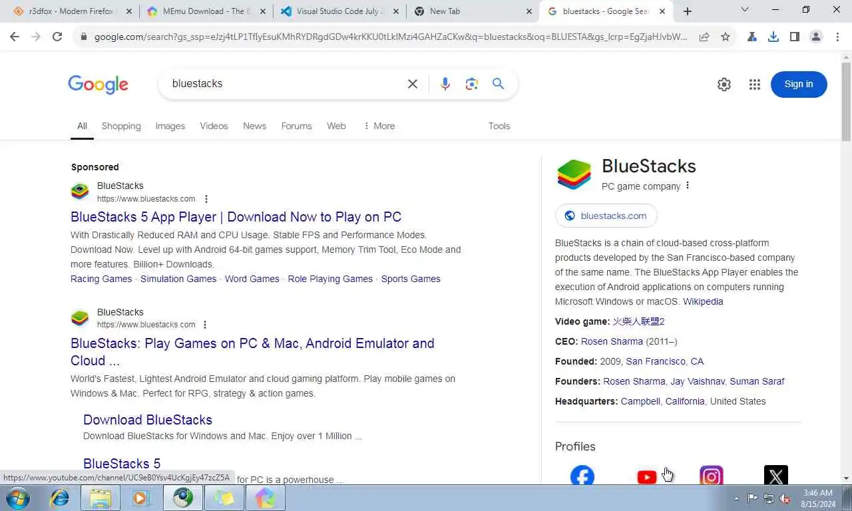Click the muted volume tray icon
The image size is (852, 511).
(785, 498)
